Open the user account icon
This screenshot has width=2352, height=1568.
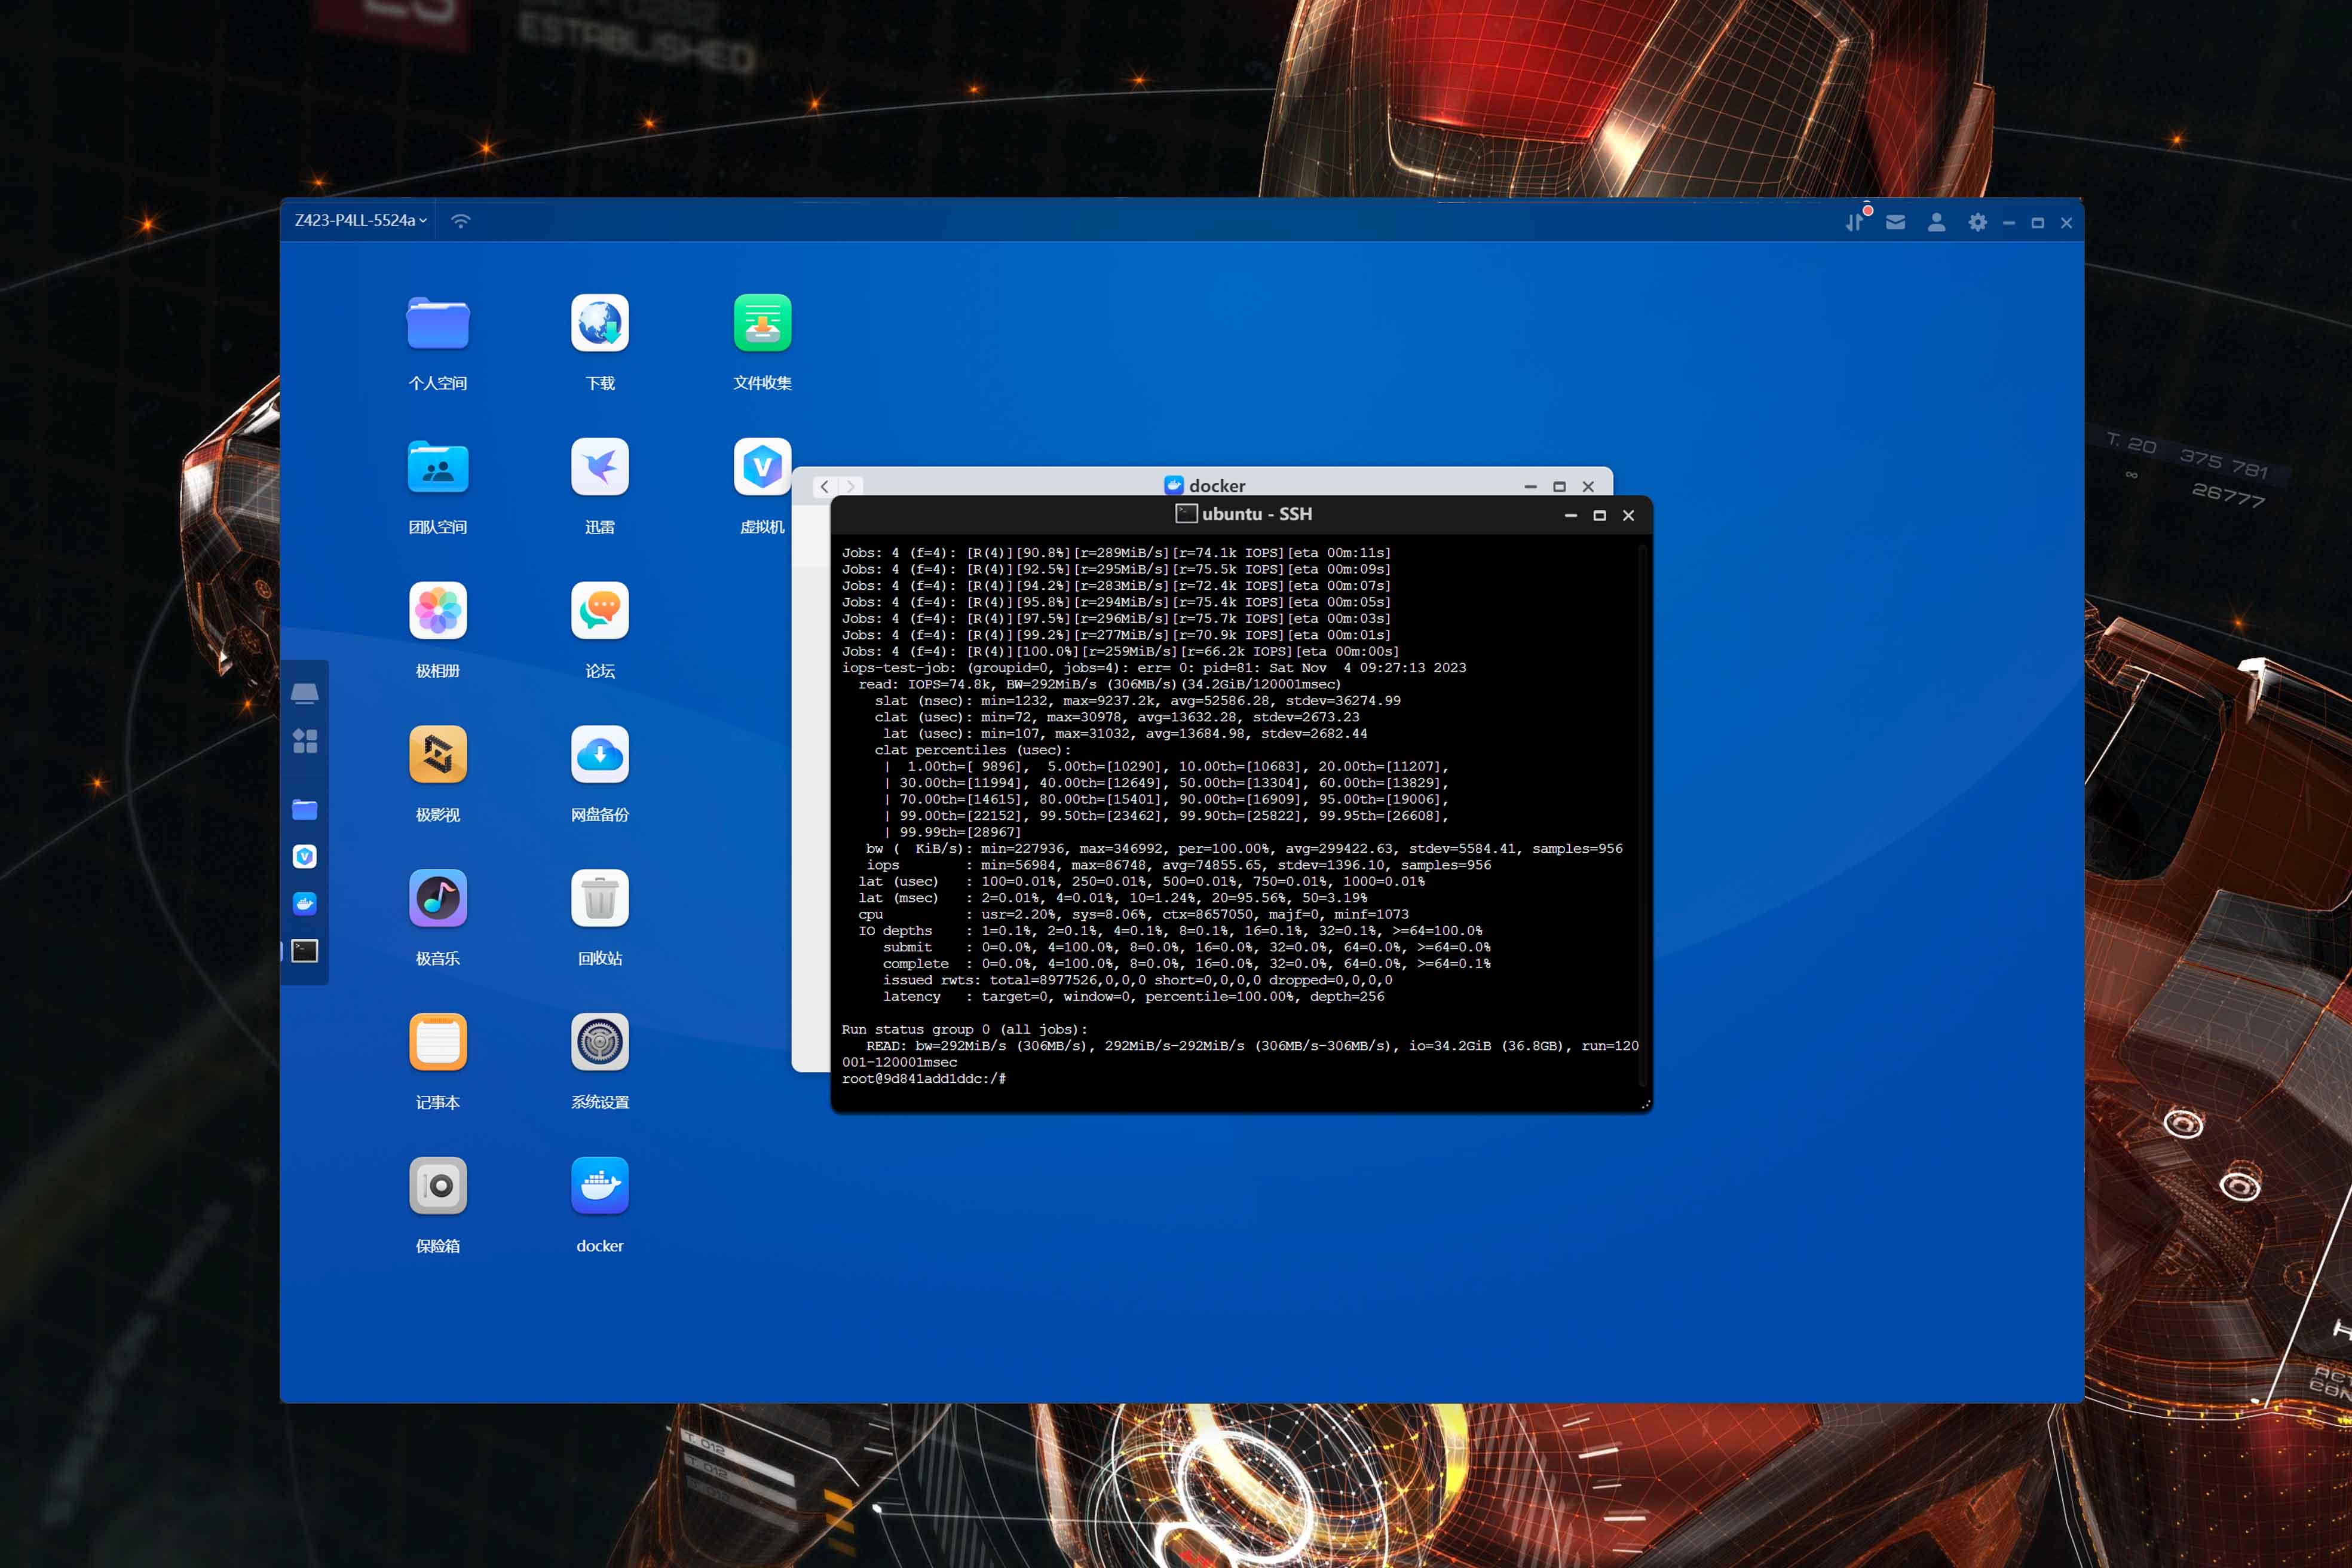tap(1936, 222)
